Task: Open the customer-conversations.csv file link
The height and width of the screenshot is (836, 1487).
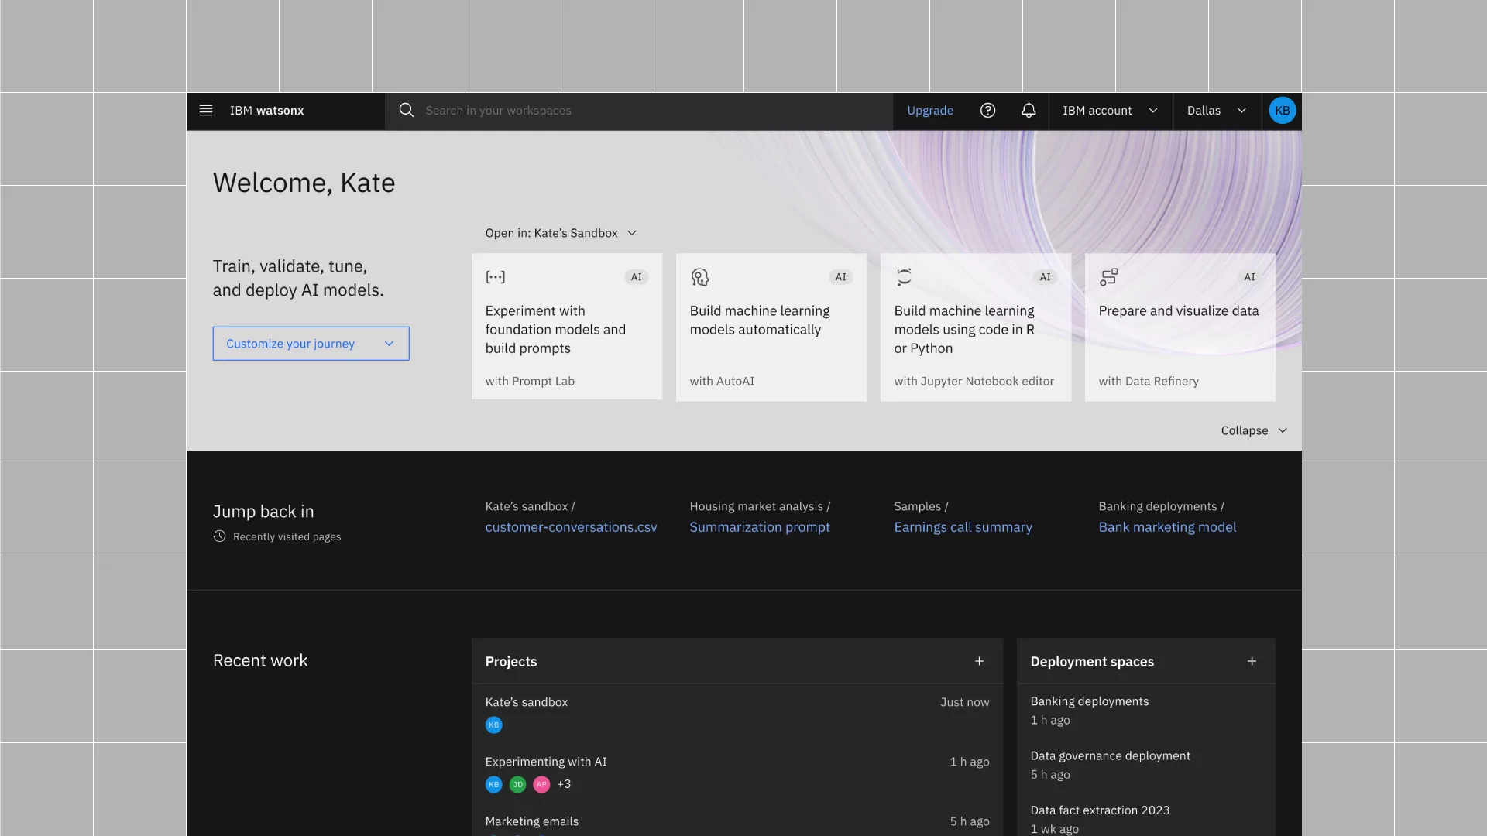Action: [x=571, y=528]
